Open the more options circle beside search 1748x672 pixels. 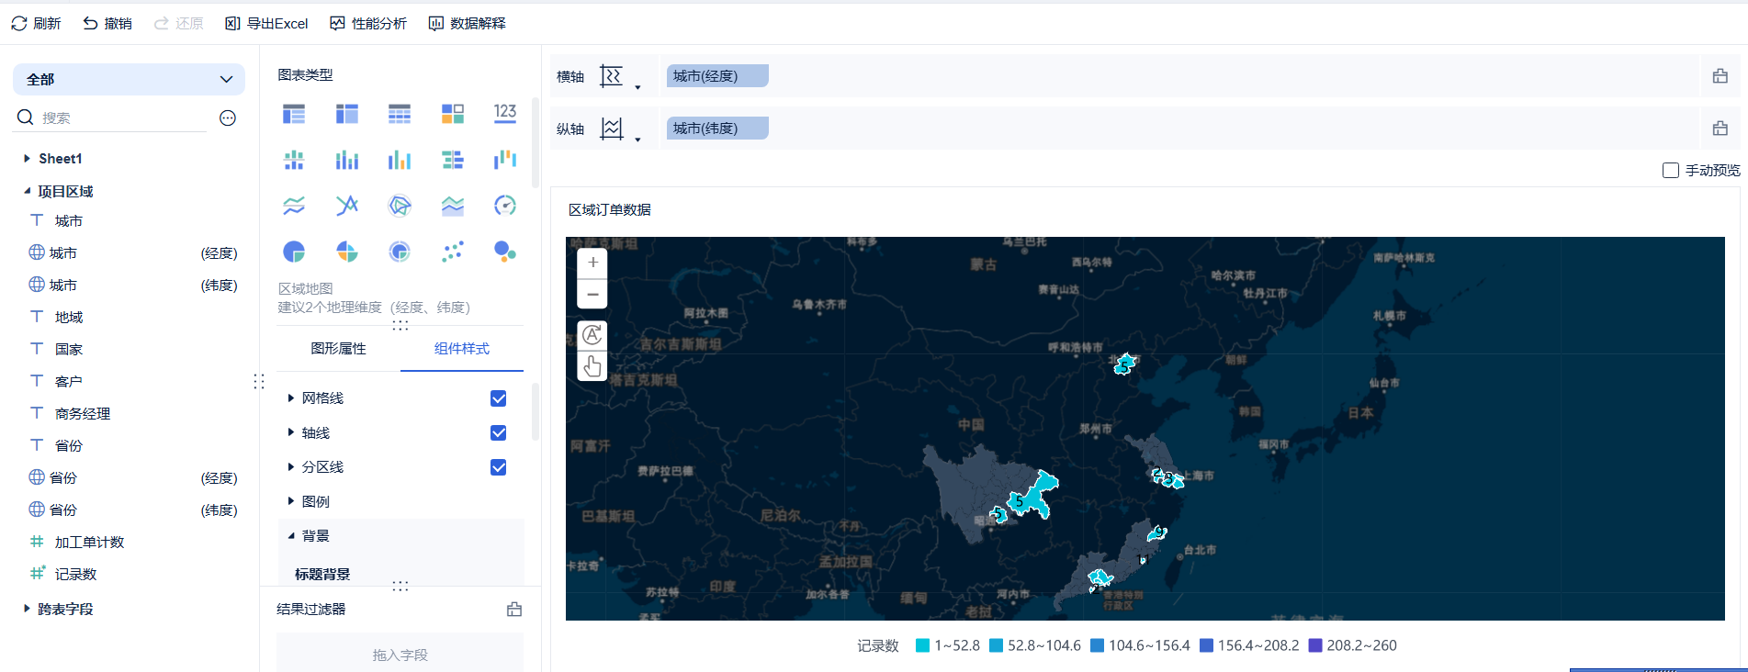tap(228, 118)
